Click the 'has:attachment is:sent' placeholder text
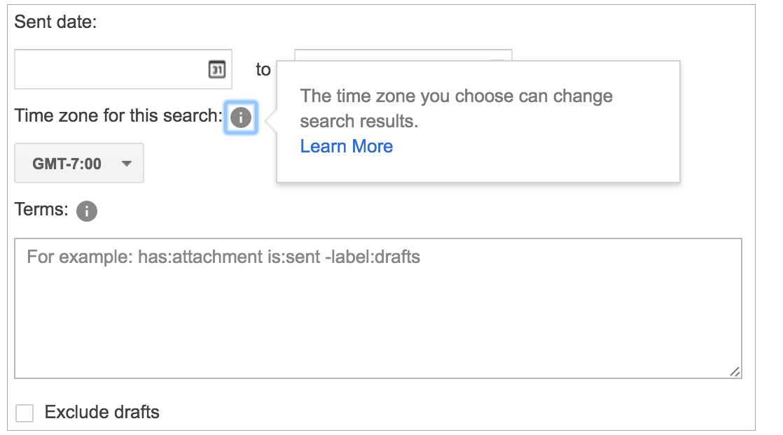 (223, 257)
